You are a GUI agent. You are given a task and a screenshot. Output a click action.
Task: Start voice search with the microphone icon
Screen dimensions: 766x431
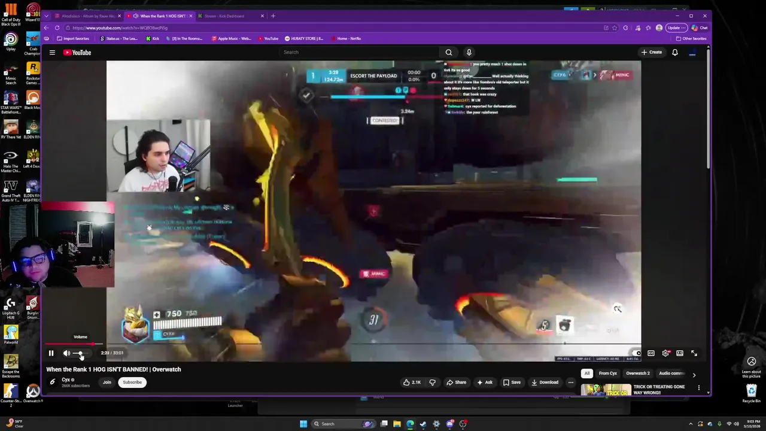tap(469, 52)
